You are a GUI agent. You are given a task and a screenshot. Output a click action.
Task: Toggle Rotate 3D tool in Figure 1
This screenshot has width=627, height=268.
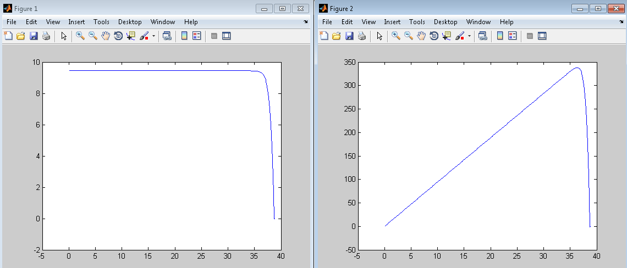(118, 36)
